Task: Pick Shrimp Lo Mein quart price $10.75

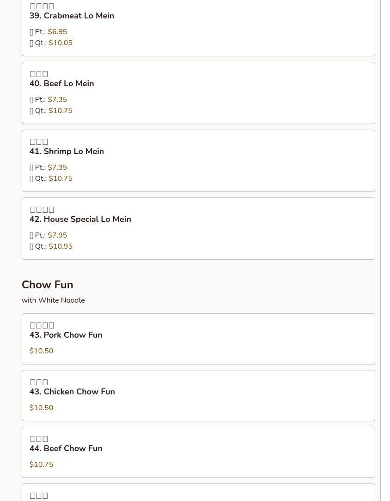Action: point(60,179)
